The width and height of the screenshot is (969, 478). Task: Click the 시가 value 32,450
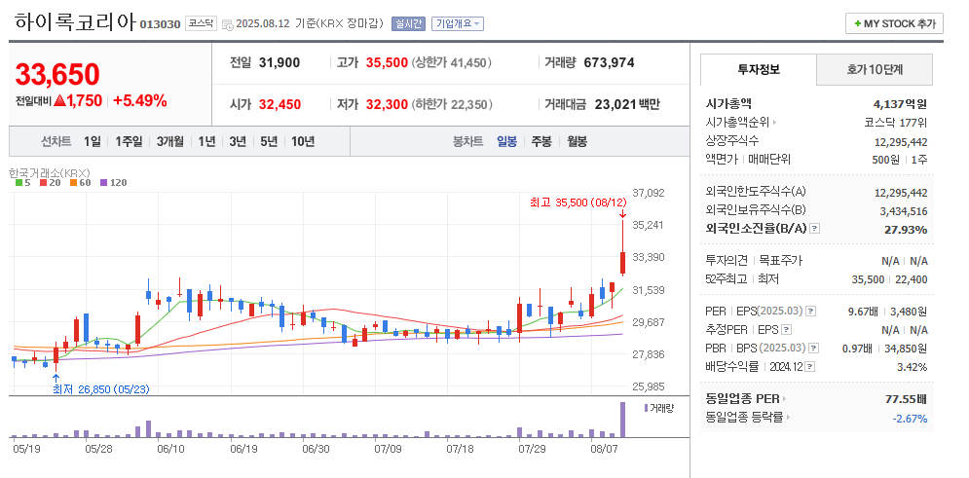[280, 104]
